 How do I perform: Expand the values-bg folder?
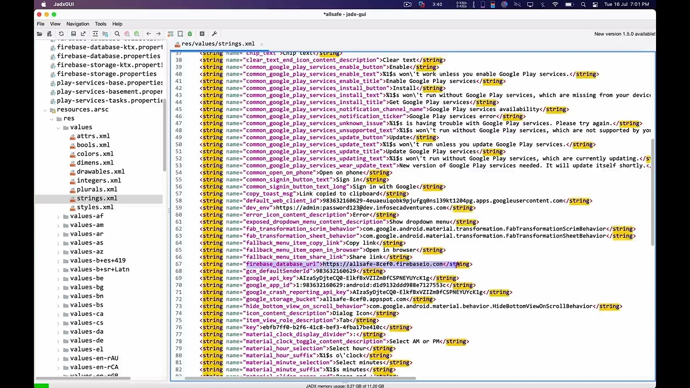coord(58,287)
